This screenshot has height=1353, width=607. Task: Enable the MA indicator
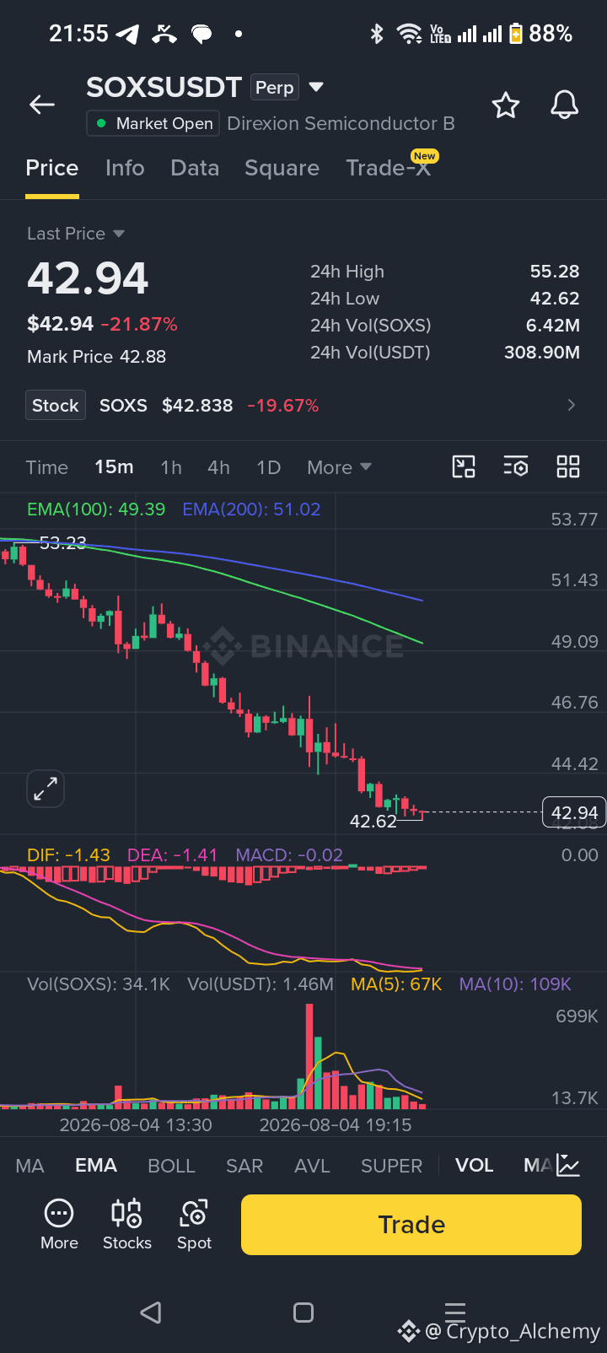pos(30,1166)
